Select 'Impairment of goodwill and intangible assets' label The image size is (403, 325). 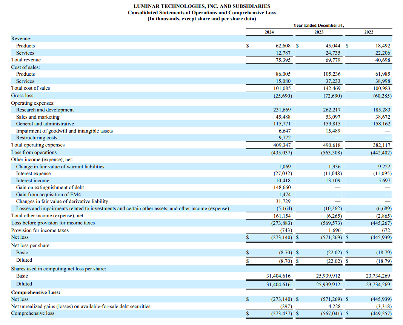tap(65, 131)
